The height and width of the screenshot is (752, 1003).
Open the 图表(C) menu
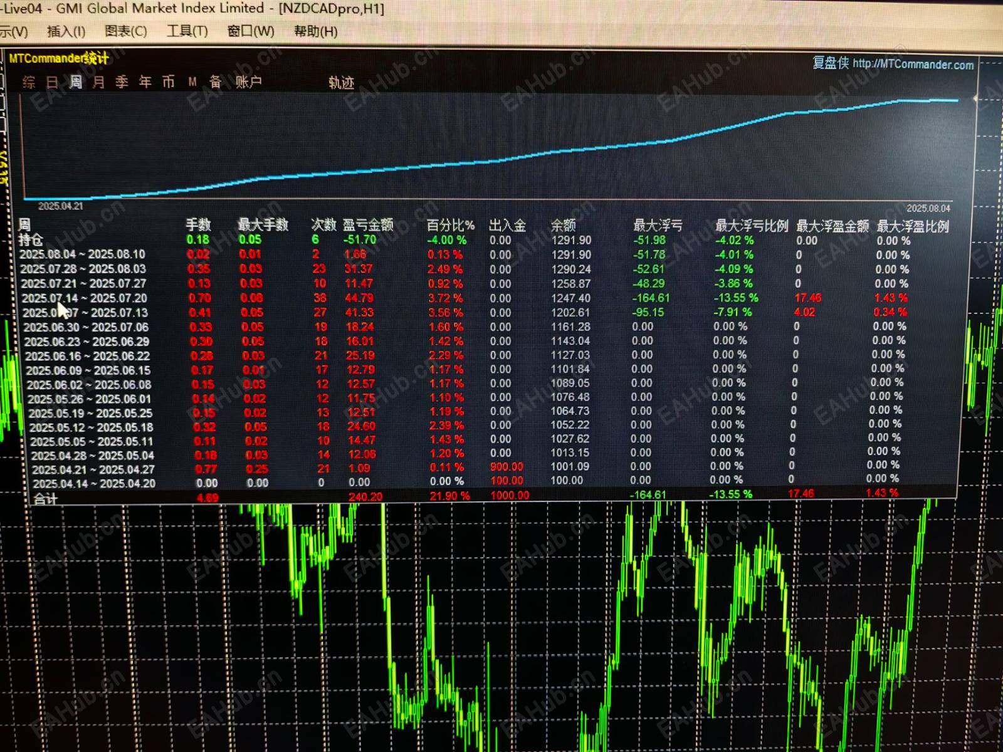tap(125, 31)
